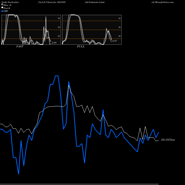
Task: Click the 8.97 value in FULL chart
Action: point(115,41)
